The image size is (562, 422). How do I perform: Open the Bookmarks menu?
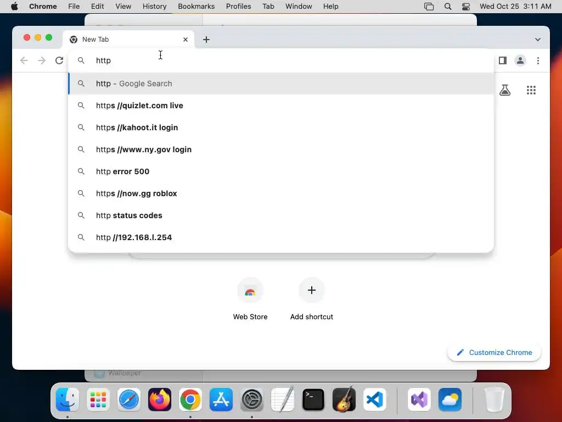pos(196,7)
